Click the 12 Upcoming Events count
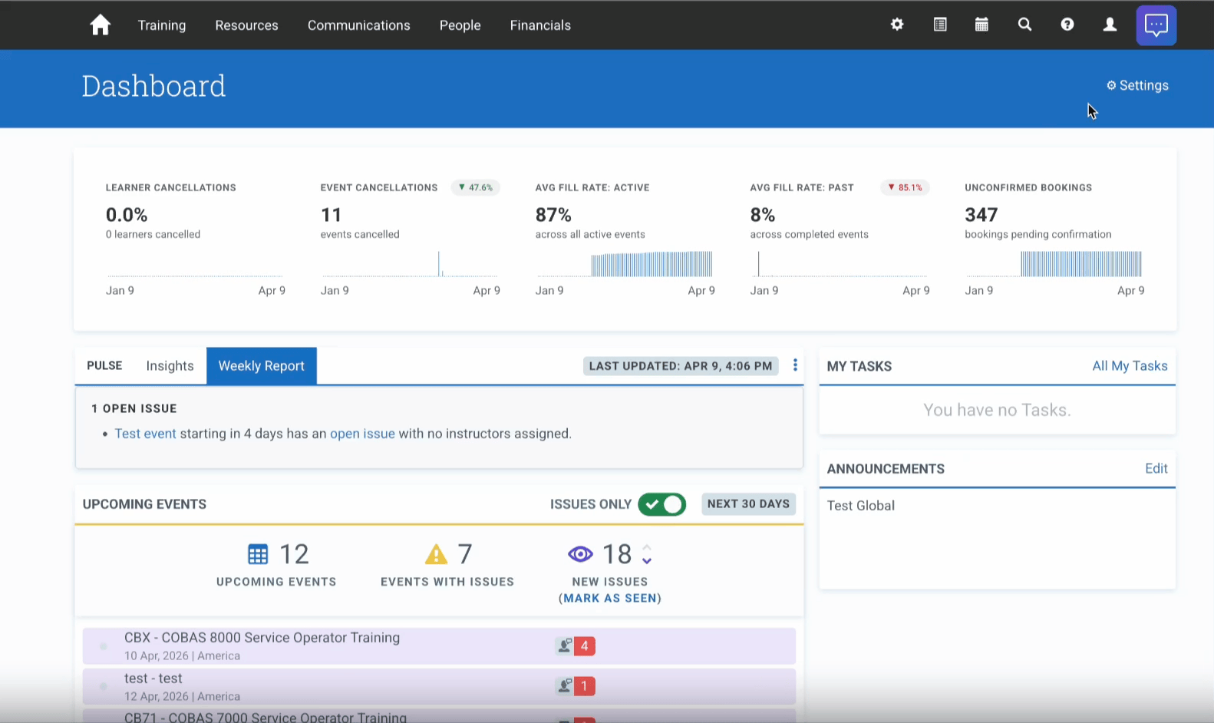 [x=294, y=554]
